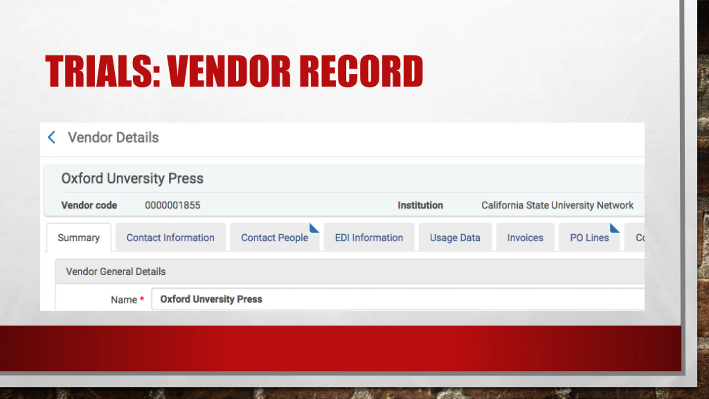The width and height of the screenshot is (709, 399).
Task: Collapse the Vendor General Details section header
Action: click(x=116, y=272)
